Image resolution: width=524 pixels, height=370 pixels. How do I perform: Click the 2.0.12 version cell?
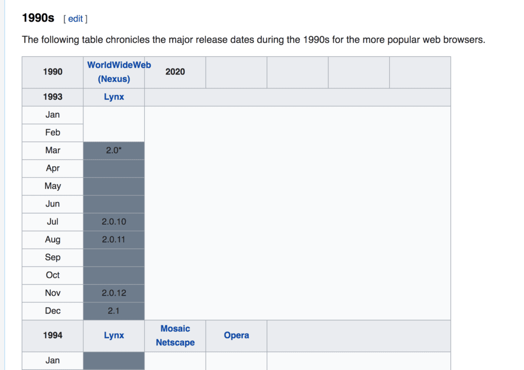114,293
